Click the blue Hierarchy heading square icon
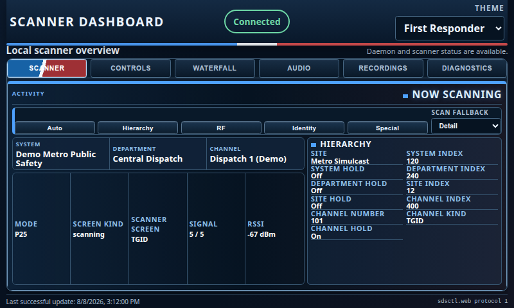 coord(314,144)
